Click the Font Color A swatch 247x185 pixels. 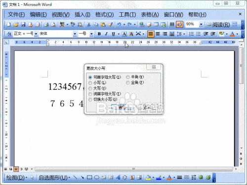pos(232,34)
